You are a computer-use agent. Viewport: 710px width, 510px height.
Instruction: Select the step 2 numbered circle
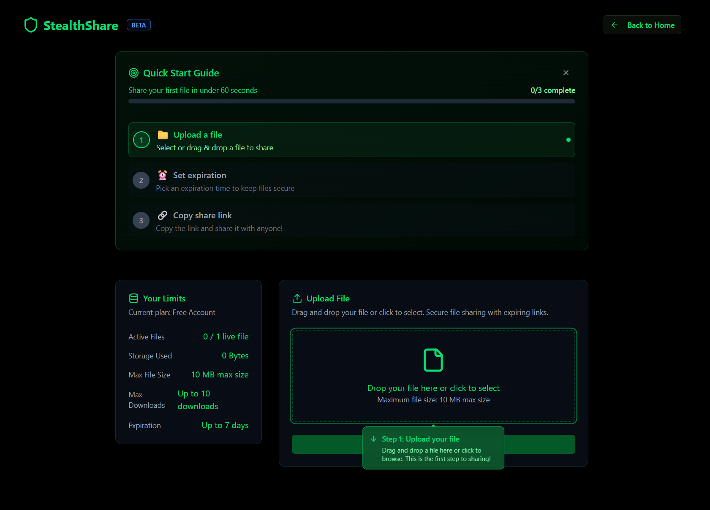141,180
